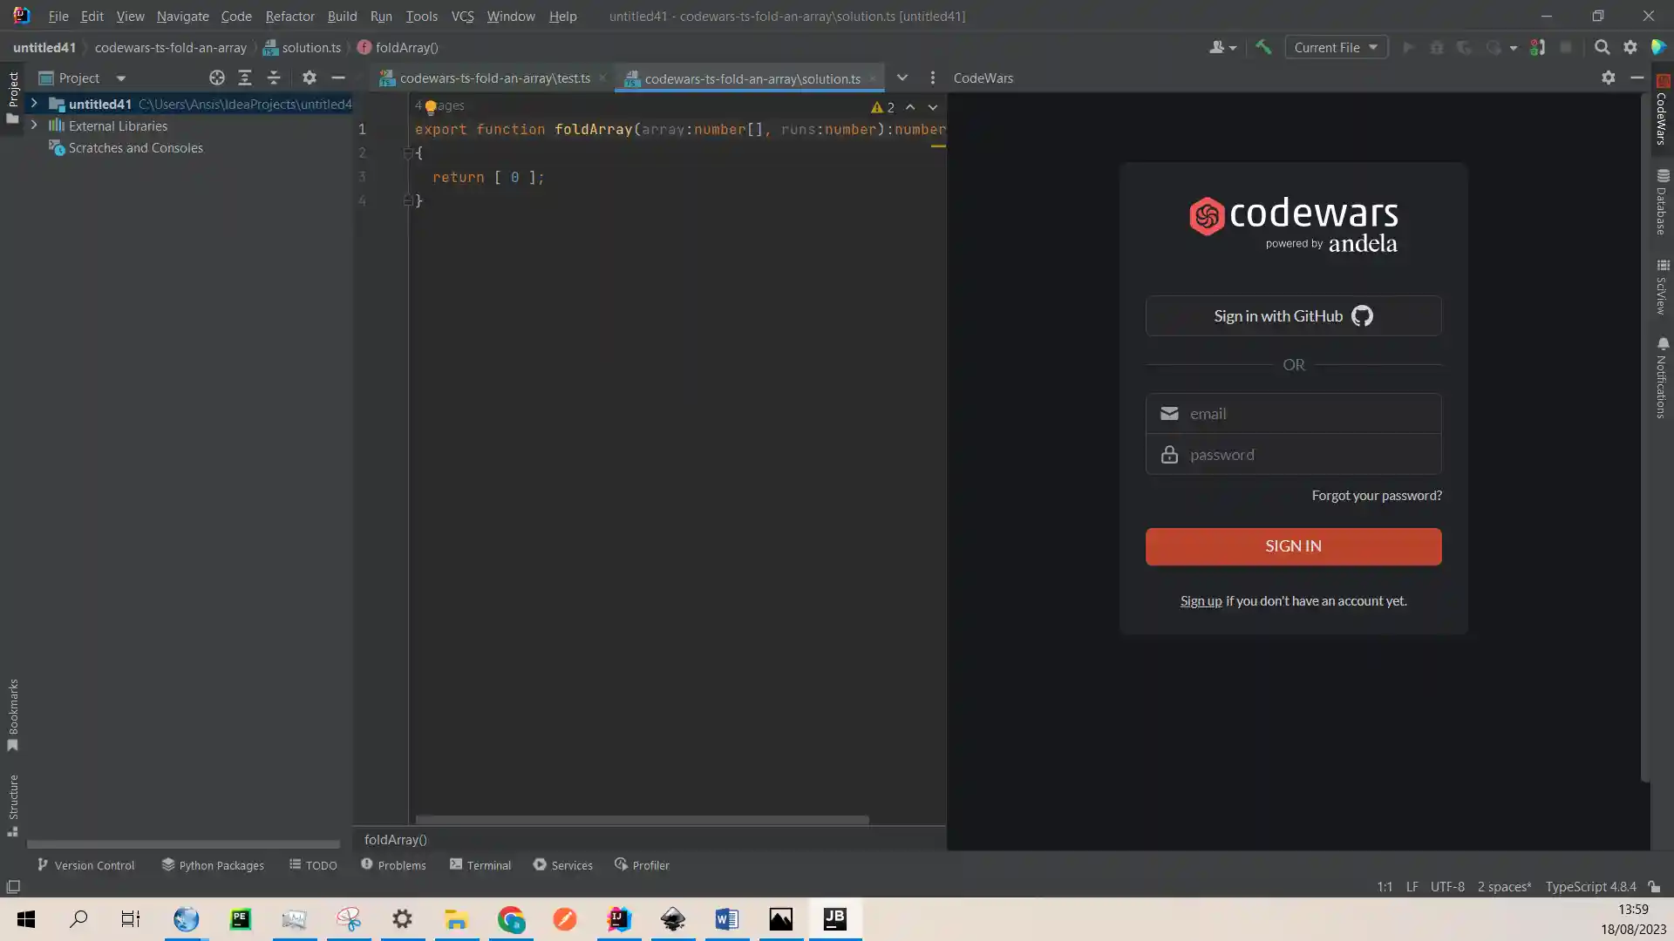Open the Forgot your password link
Viewport: 1674px width, 941px height.
point(1376,495)
